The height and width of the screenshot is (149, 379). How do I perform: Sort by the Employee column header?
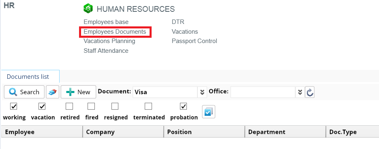click(x=42, y=132)
